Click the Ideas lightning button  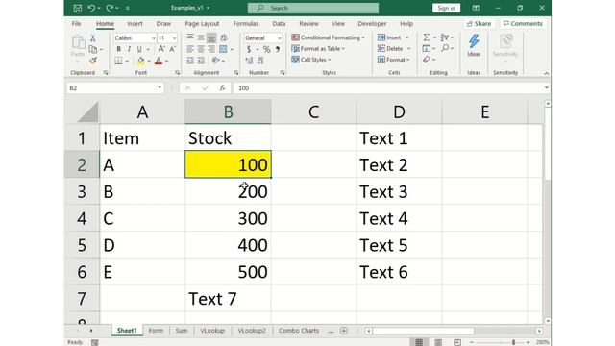point(474,45)
